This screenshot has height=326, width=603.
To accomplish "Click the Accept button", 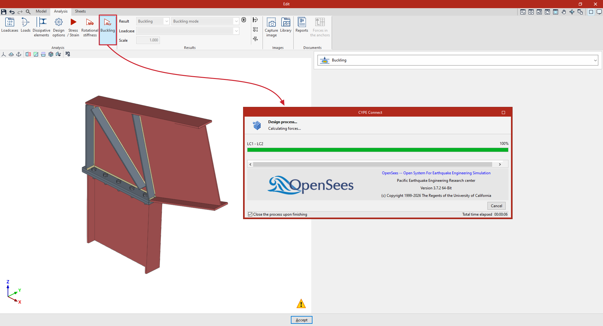I will pos(301,320).
